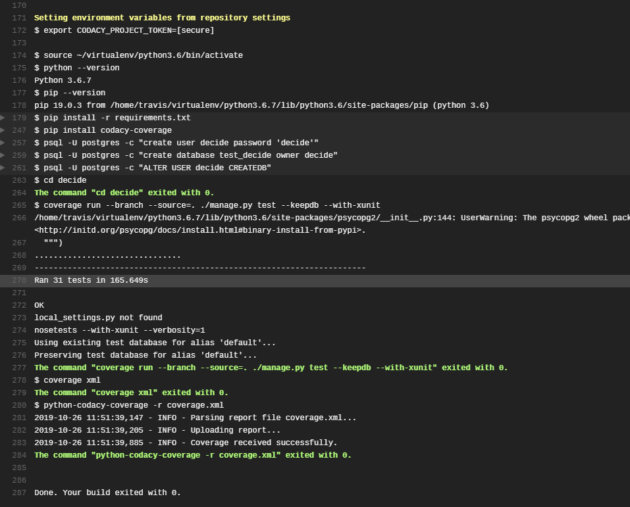
Task: Click line number 287
Action: point(19,493)
